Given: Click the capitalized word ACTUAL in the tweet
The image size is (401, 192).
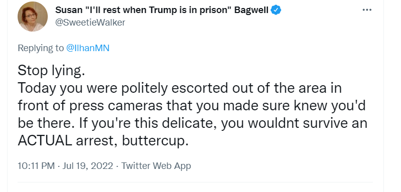Looking at the screenshot, I should coord(45,140).
